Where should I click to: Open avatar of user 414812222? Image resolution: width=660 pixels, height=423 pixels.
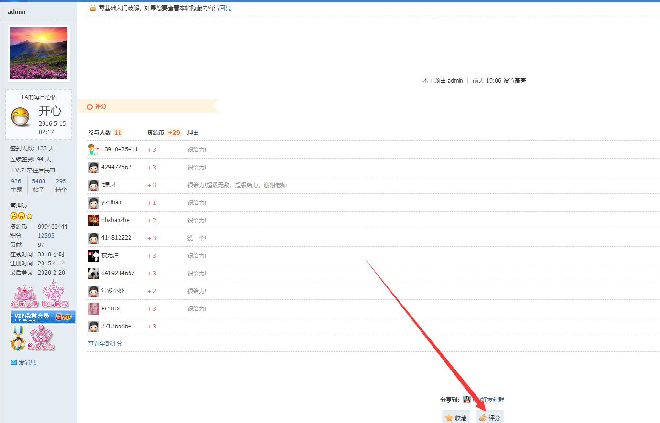[x=94, y=238]
